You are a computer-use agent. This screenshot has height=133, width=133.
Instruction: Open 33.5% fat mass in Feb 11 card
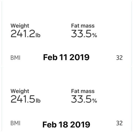[x=84, y=34]
